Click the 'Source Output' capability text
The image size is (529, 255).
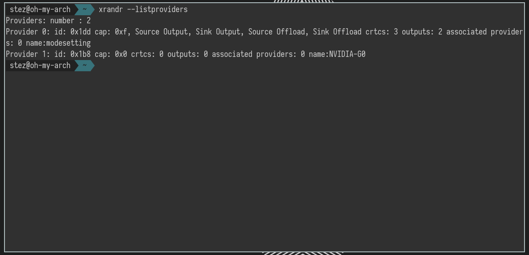coord(161,32)
